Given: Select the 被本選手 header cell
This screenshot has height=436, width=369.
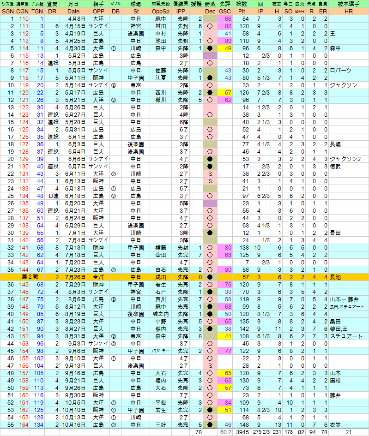Looking at the screenshot, I should [348, 4].
